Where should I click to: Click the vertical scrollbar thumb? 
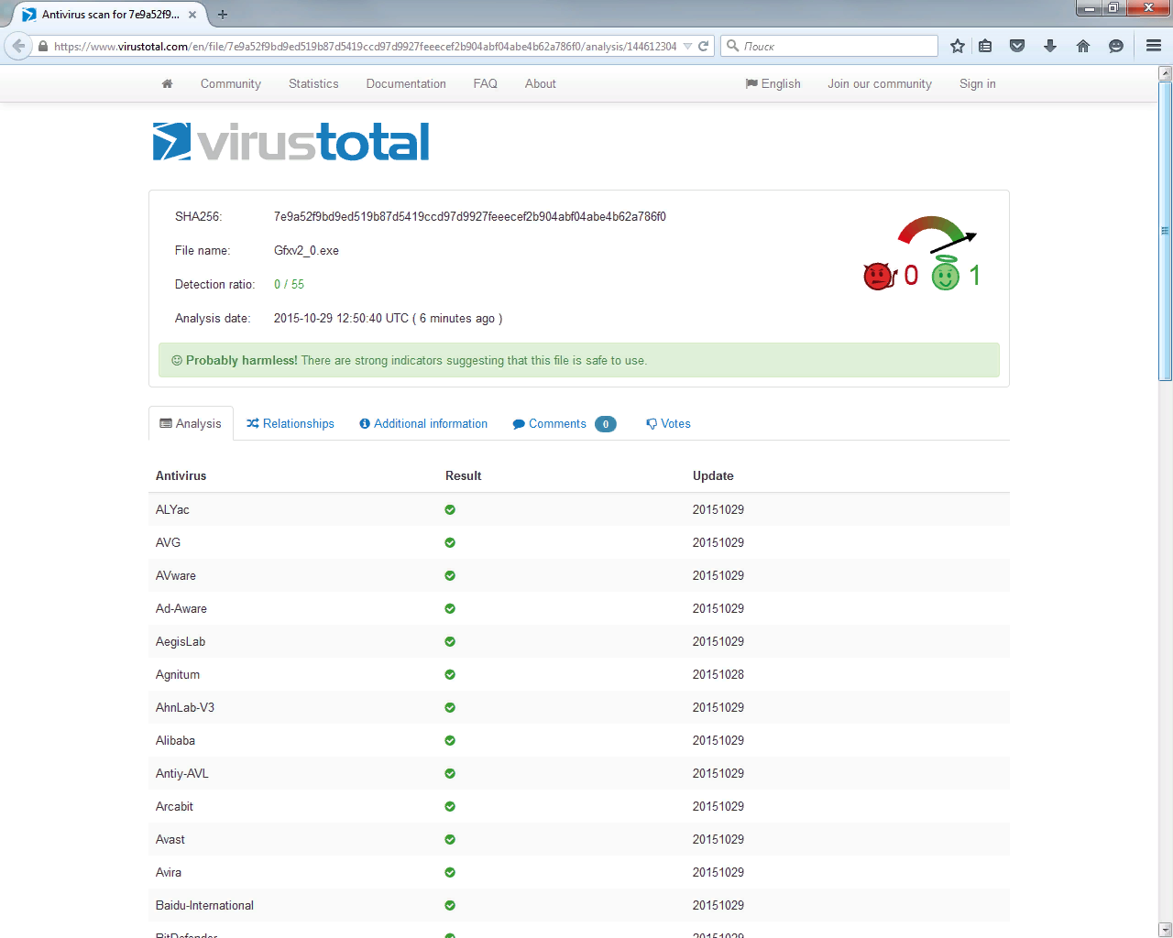(1165, 231)
